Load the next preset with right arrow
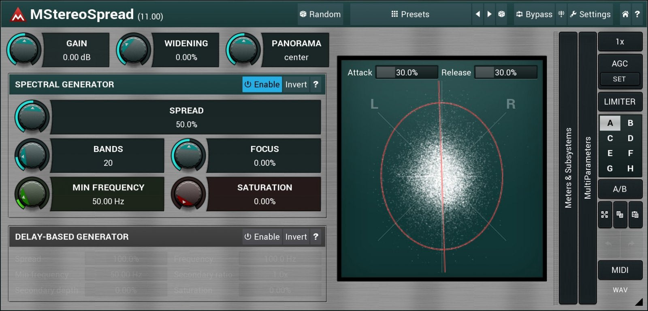 click(489, 14)
